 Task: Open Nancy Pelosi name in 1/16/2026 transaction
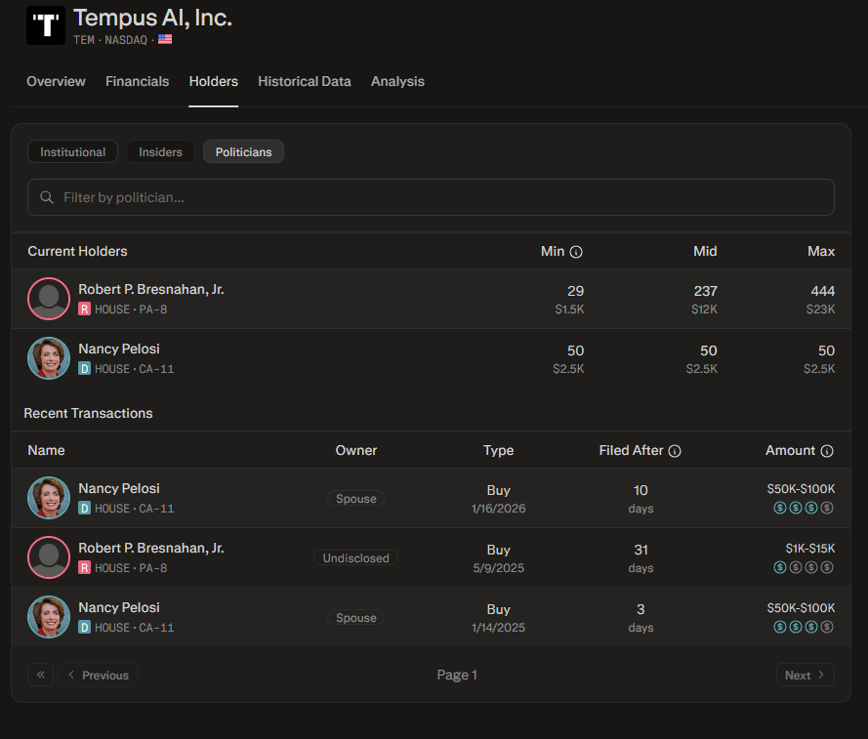click(119, 488)
